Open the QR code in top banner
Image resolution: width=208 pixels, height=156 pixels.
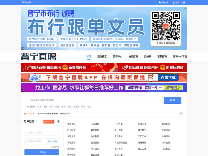click(166, 26)
